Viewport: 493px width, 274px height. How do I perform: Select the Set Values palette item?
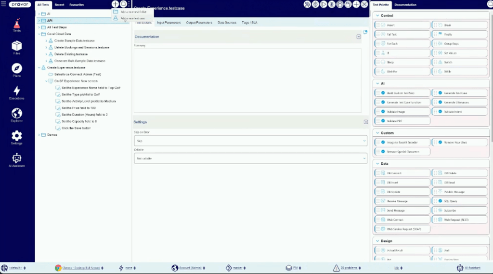459,53
